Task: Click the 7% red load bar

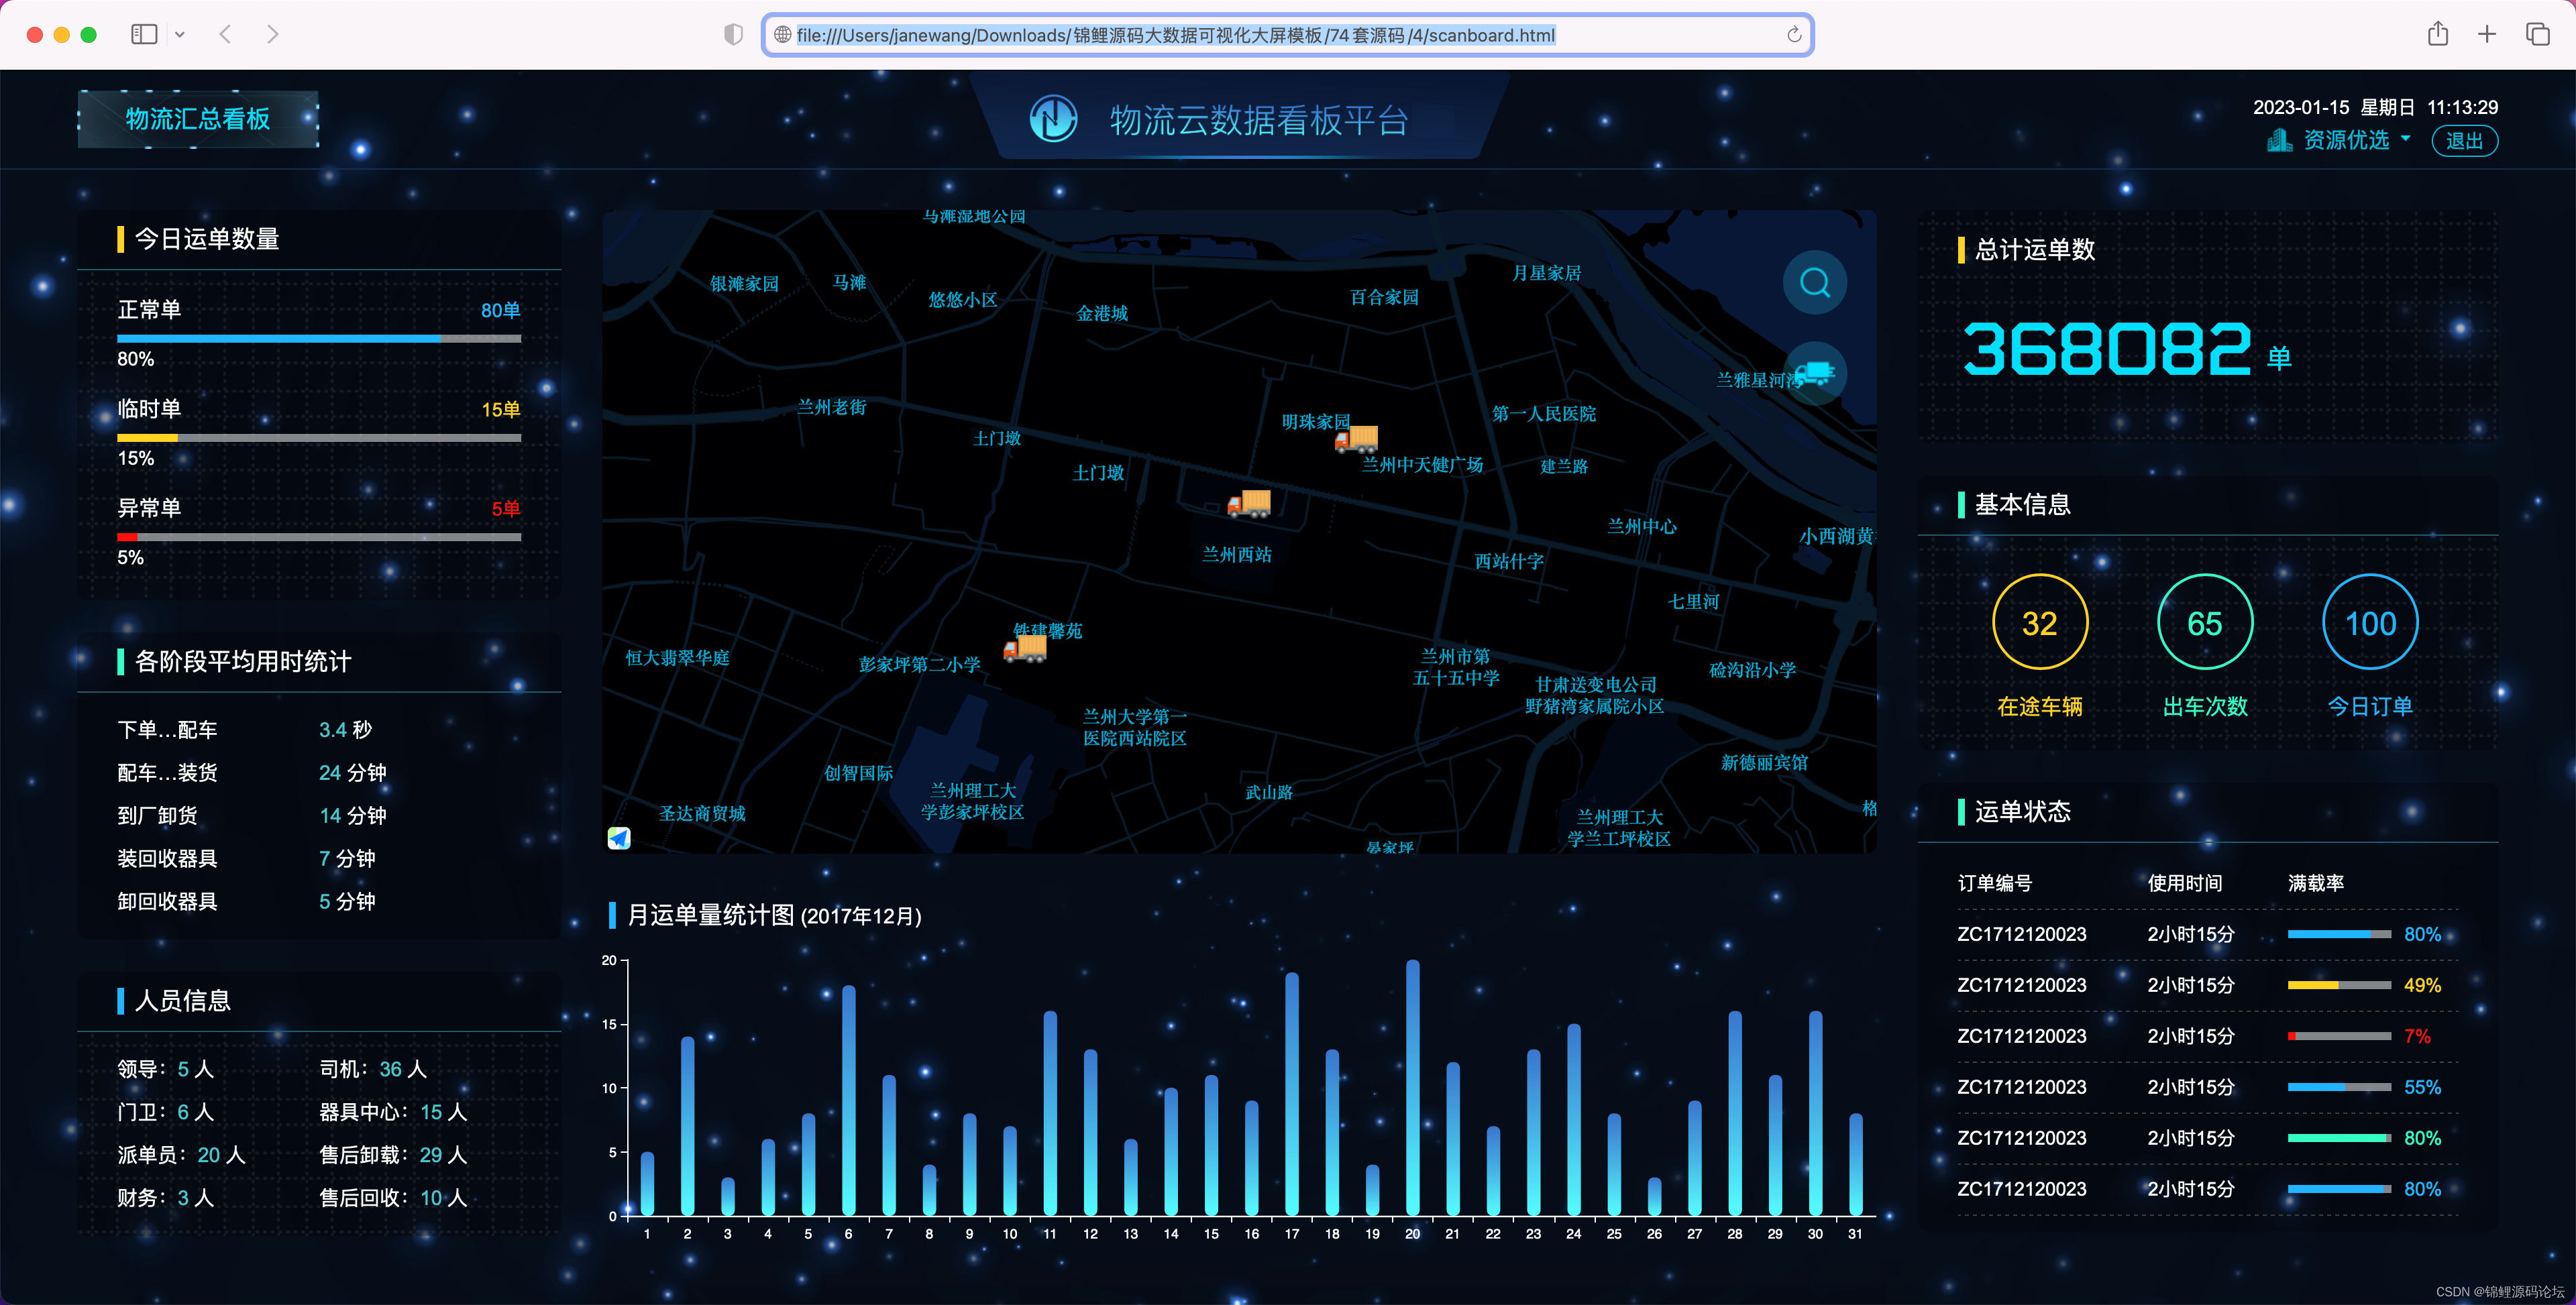Action: point(2339,1036)
